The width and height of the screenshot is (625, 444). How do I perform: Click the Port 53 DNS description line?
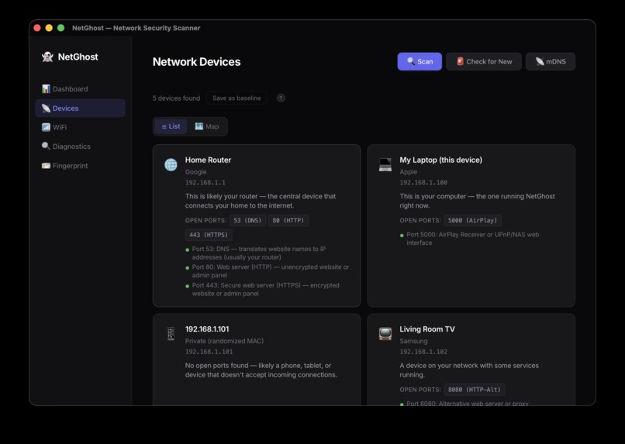259,253
